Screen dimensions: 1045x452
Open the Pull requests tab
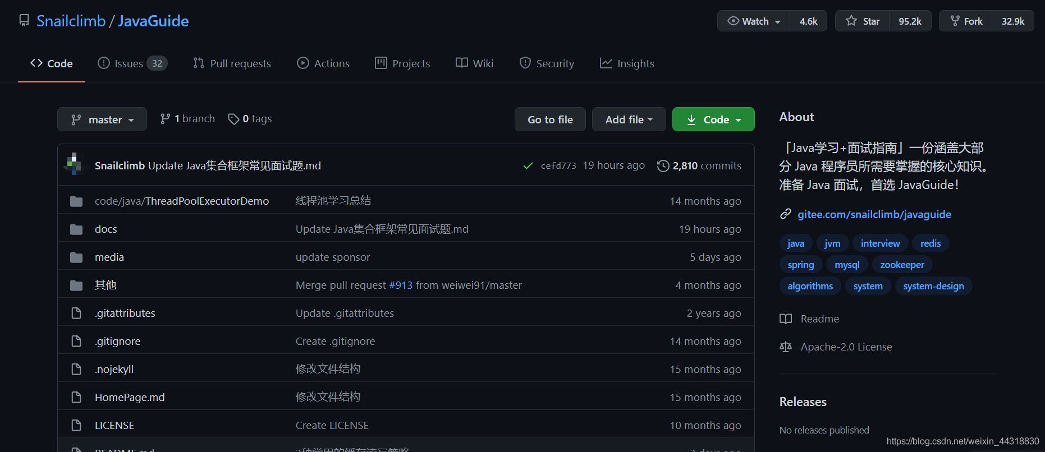pos(232,63)
